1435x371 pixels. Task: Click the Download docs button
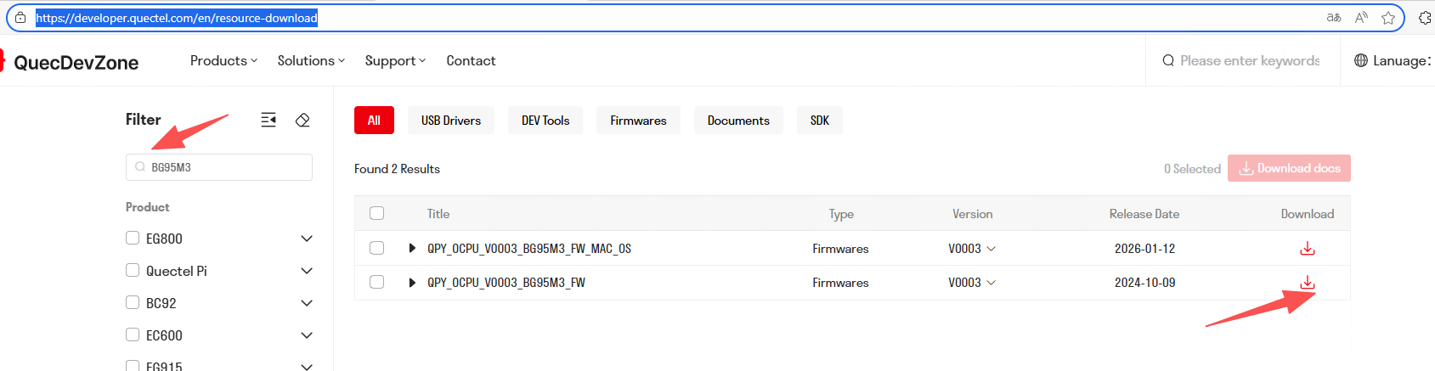1288,168
